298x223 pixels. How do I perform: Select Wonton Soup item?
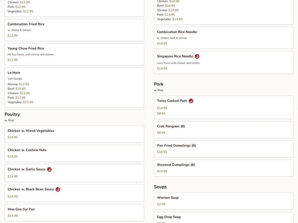tap(223, 201)
